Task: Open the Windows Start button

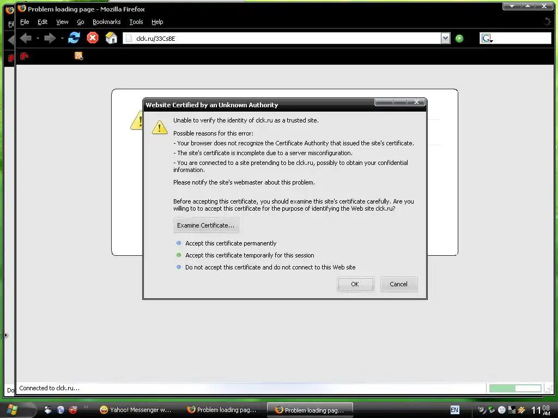Action: click(x=13, y=409)
